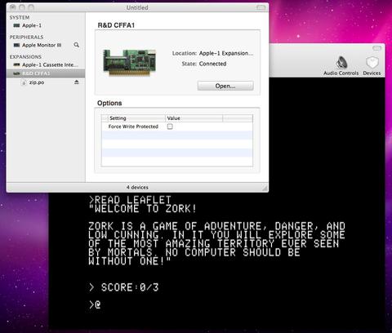Click the '4 devices' status bar text
Viewport: 392px width, 333px height.
(137, 187)
